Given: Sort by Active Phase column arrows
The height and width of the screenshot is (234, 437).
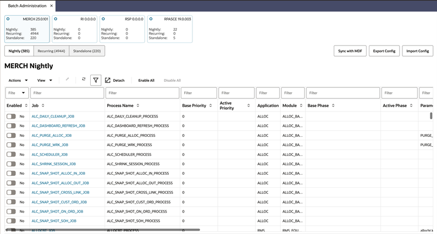Looking at the screenshot, I should point(411,105).
